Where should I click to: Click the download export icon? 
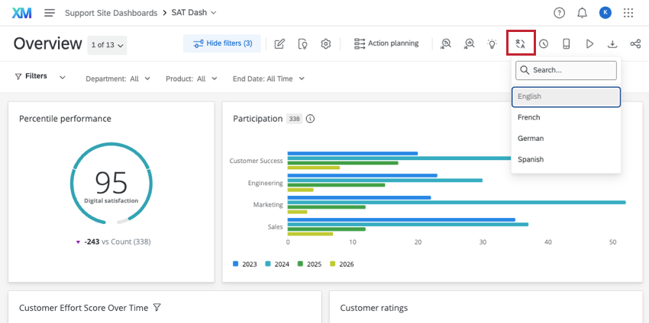click(612, 43)
